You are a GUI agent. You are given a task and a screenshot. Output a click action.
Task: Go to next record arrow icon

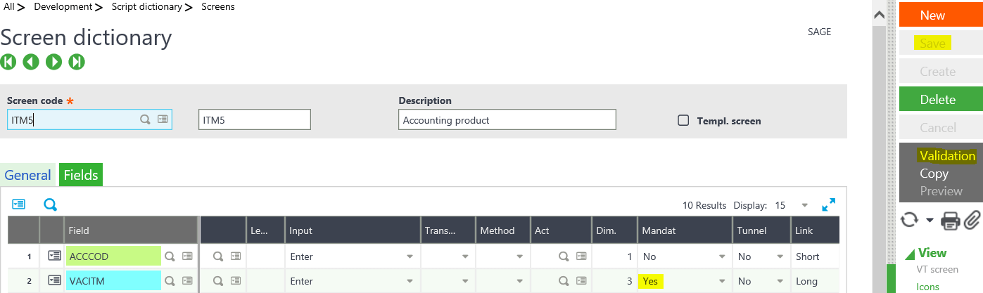tap(53, 62)
